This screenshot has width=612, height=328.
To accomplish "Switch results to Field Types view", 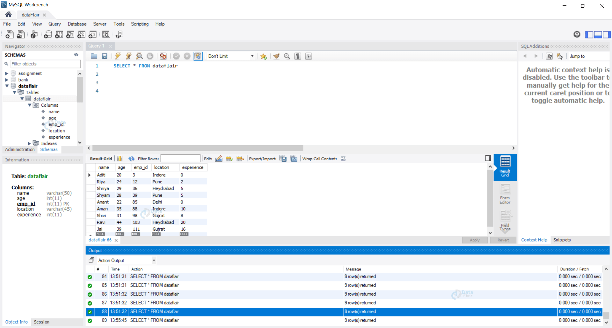I will [505, 221].
